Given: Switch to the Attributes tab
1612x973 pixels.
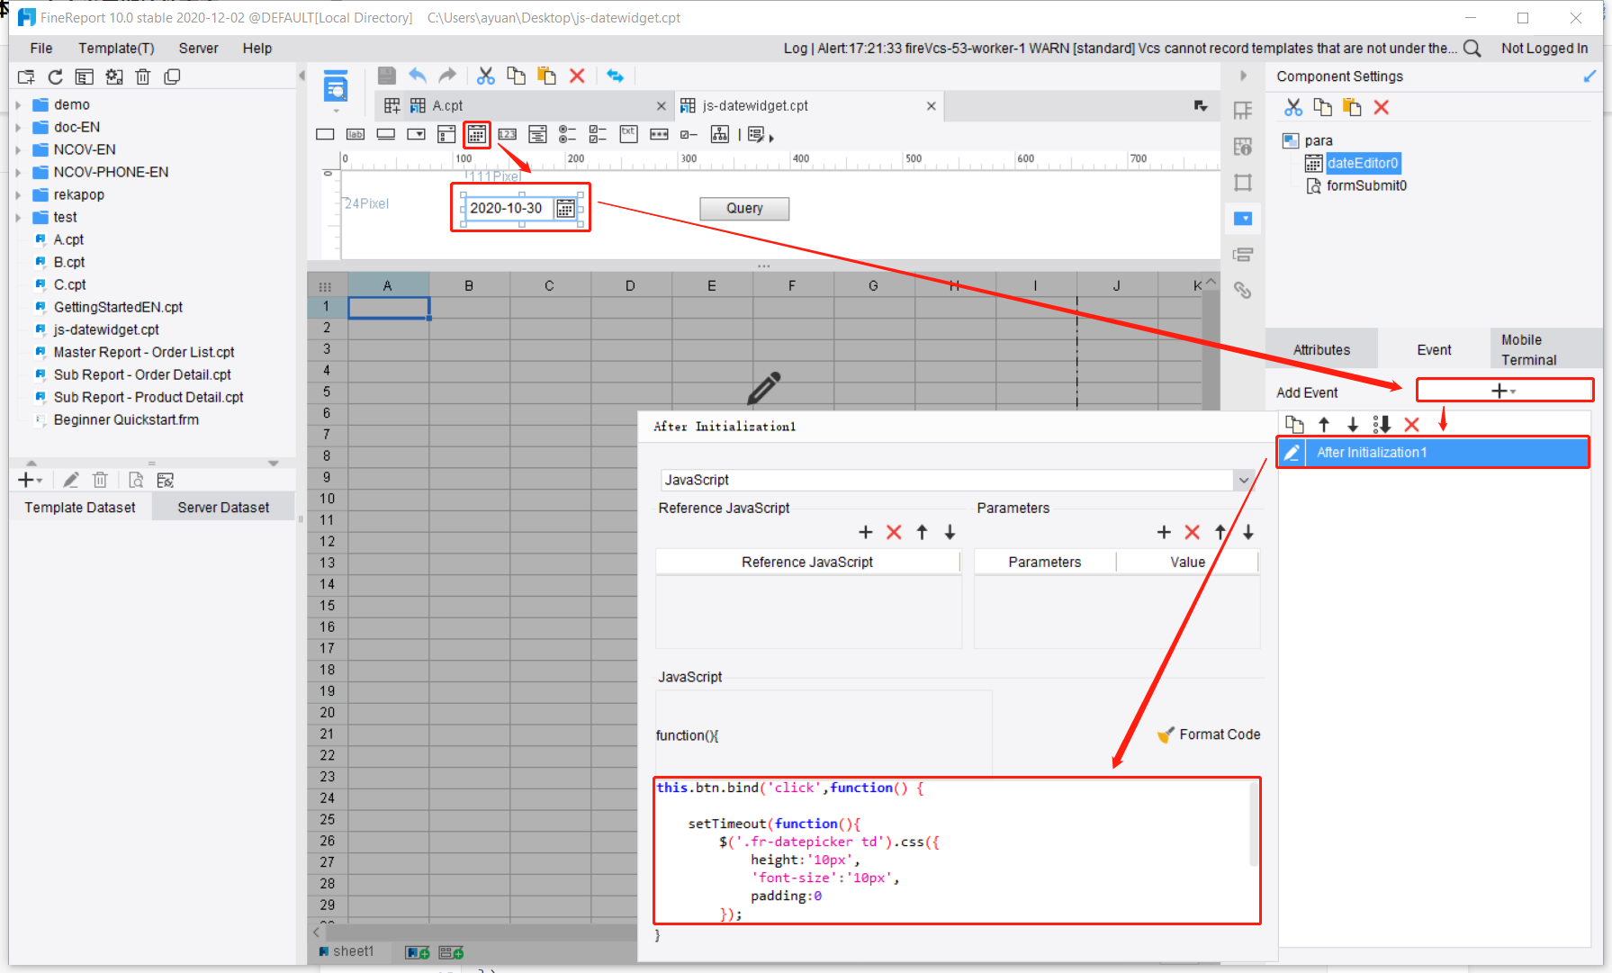Looking at the screenshot, I should [x=1321, y=350].
